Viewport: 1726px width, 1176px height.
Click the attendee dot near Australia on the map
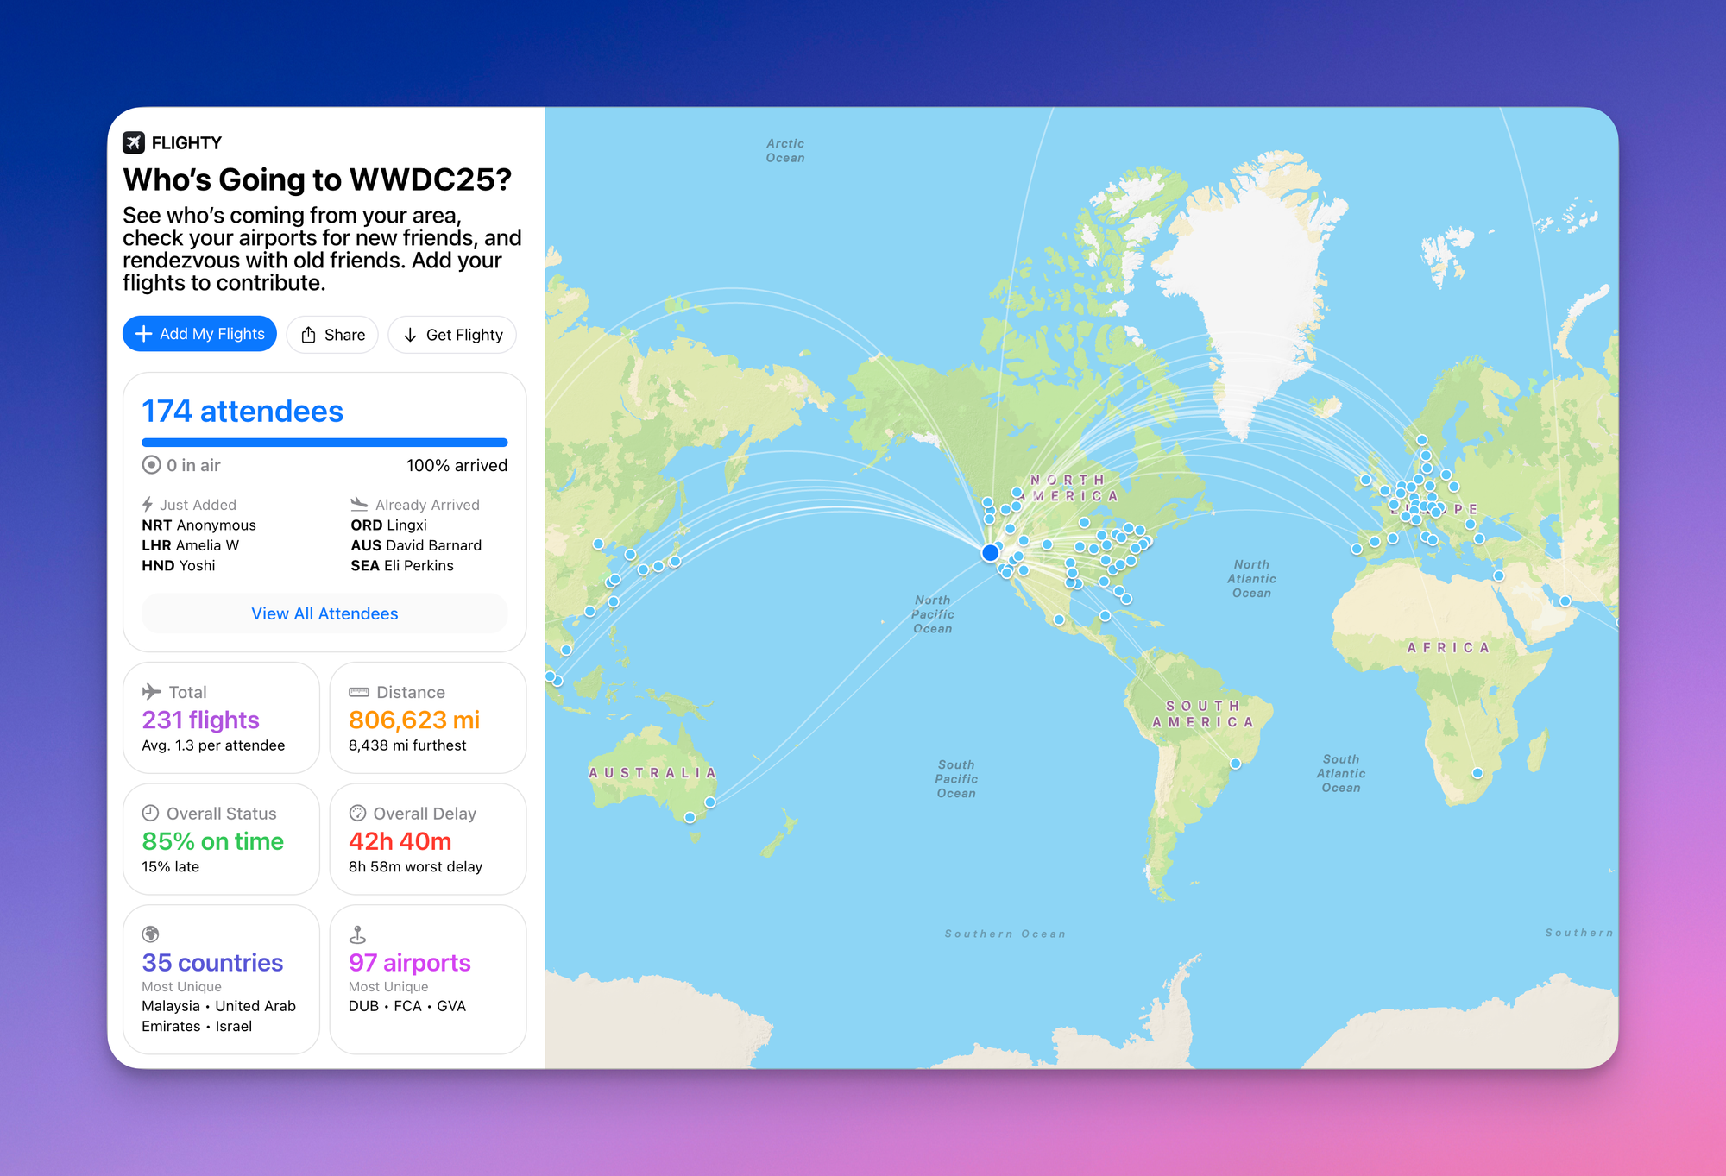pos(690,815)
